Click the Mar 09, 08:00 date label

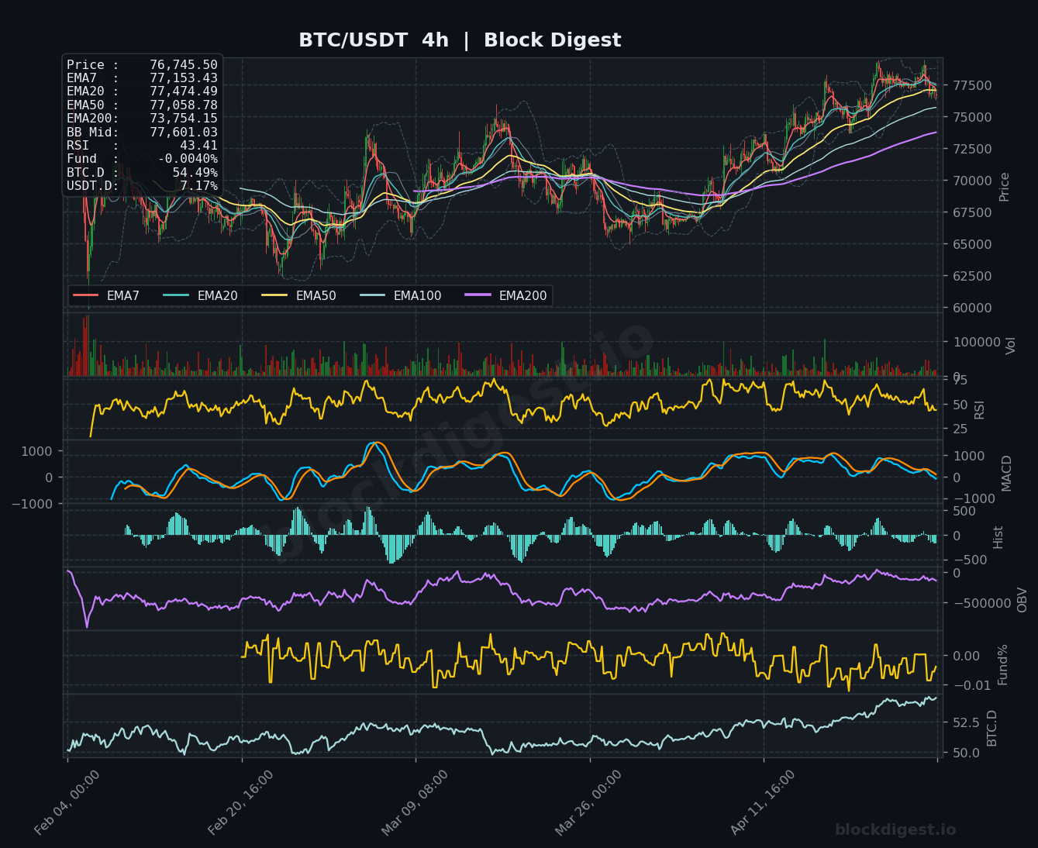(415, 802)
